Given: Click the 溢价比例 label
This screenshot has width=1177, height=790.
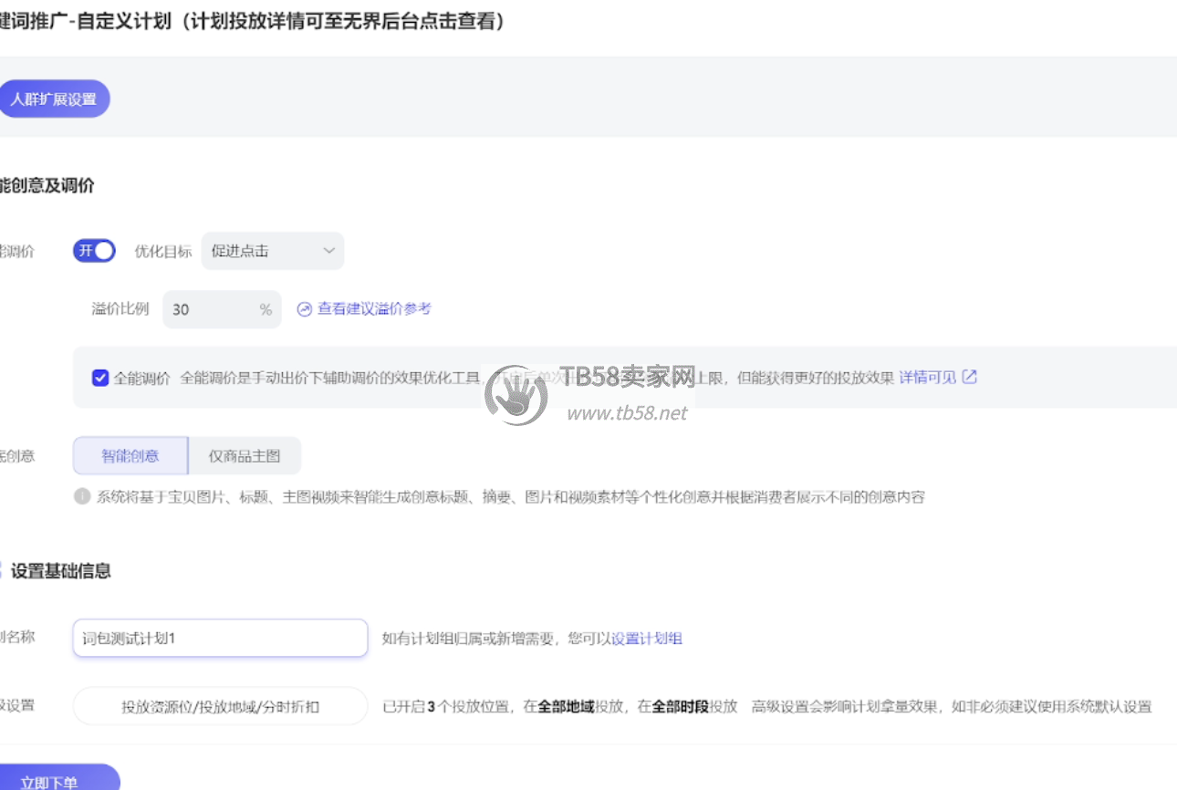Looking at the screenshot, I should click(x=120, y=308).
